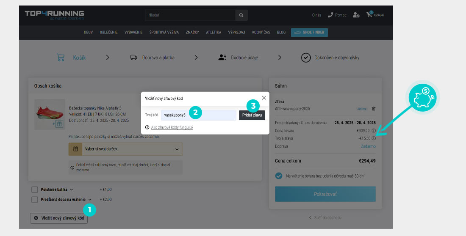466x236 pixels.
Task: Click the piggy bank savings icon
Action: coord(424,97)
